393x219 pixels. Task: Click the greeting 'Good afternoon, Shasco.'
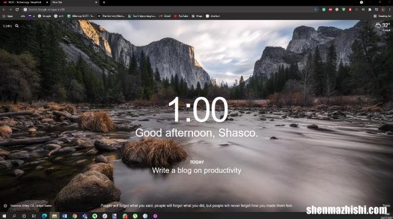point(196,133)
